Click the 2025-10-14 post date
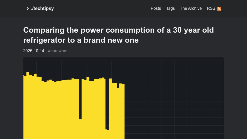This screenshot has height=139, width=247. point(33,51)
